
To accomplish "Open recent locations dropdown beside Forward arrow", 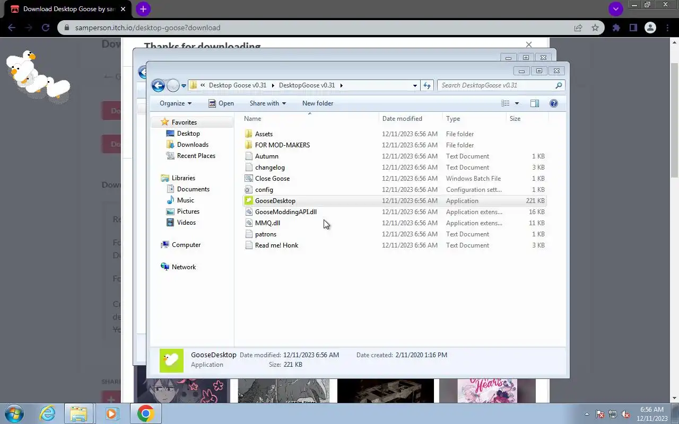I will click(x=184, y=86).
